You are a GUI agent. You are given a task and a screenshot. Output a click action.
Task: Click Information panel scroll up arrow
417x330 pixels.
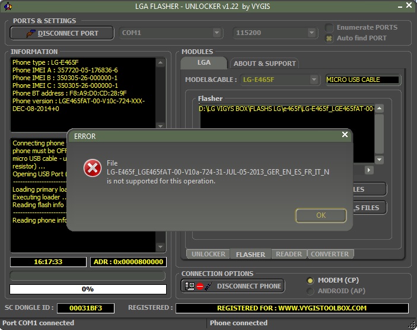pos(160,63)
